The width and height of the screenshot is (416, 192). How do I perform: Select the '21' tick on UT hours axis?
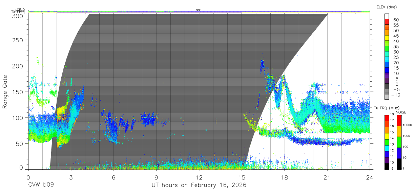click(x=327, y=177)
